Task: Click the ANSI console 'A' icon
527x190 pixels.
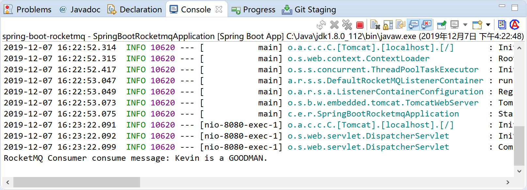Action: pyautogui.click(x=515, y=25)
